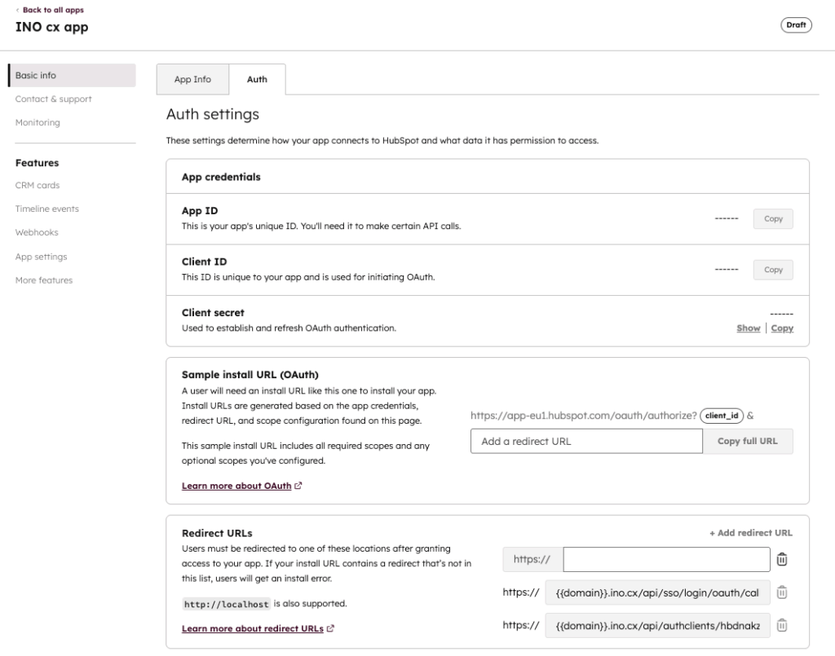Delete the empty redirect URL row

pyautogui.click(x=781, y=559)
